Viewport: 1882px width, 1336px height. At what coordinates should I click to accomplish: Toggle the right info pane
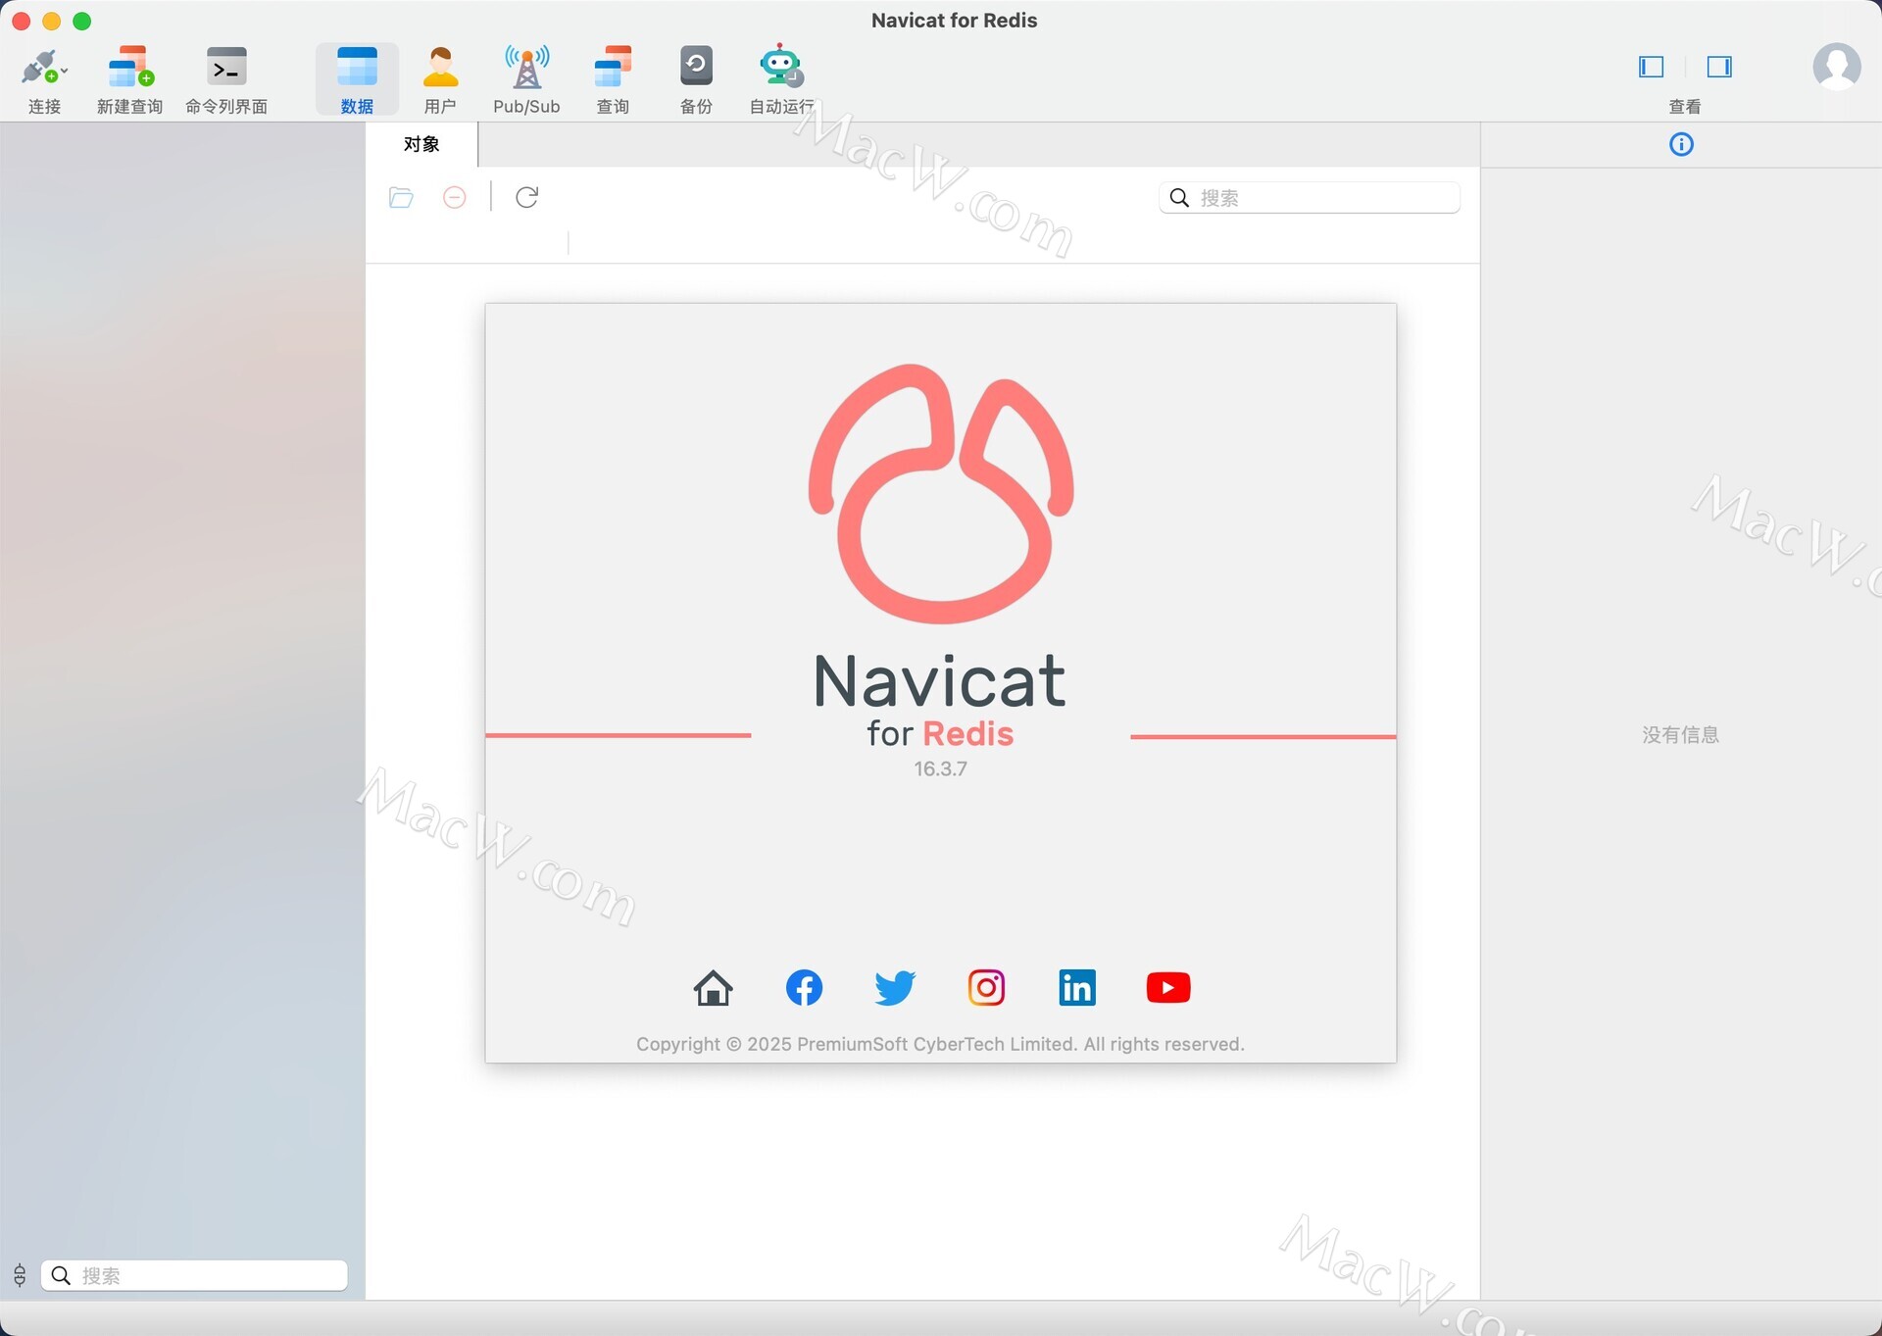click(x=1719, y=67)
